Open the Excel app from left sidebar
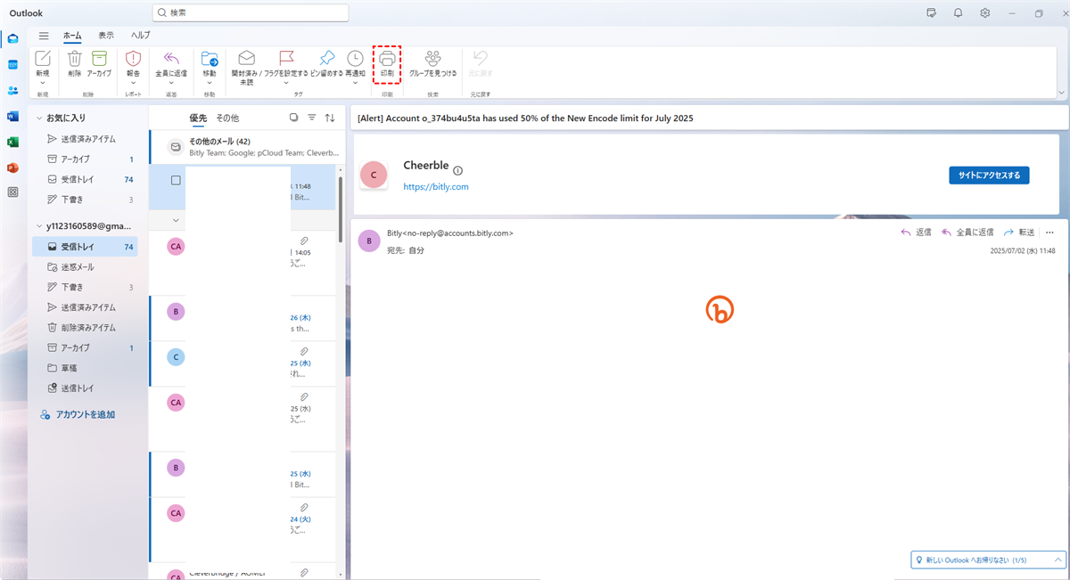The width and height of the screenshot is (1070, 580). [x=12, y=142]
